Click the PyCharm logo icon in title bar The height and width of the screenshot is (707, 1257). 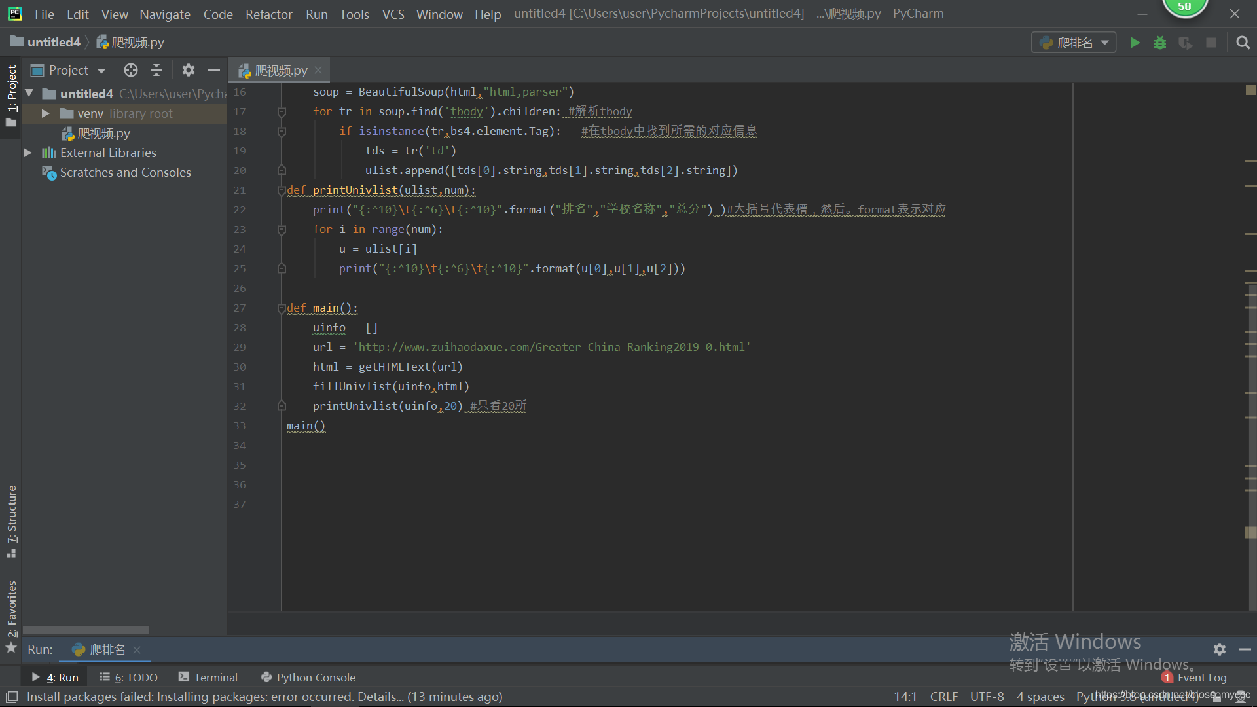(x=14, y=14)
